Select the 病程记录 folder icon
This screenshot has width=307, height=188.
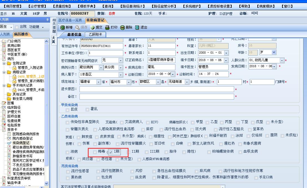[9, 72]
